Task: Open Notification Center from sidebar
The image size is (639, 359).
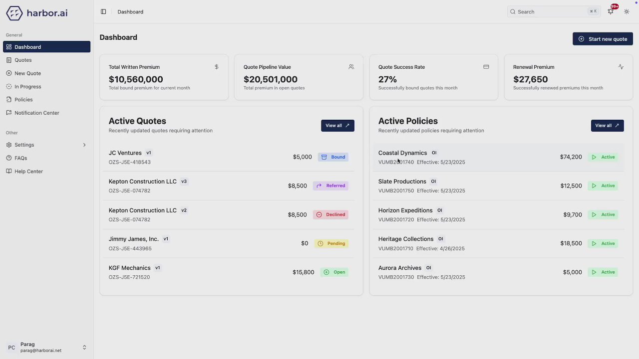Action: 36,113
